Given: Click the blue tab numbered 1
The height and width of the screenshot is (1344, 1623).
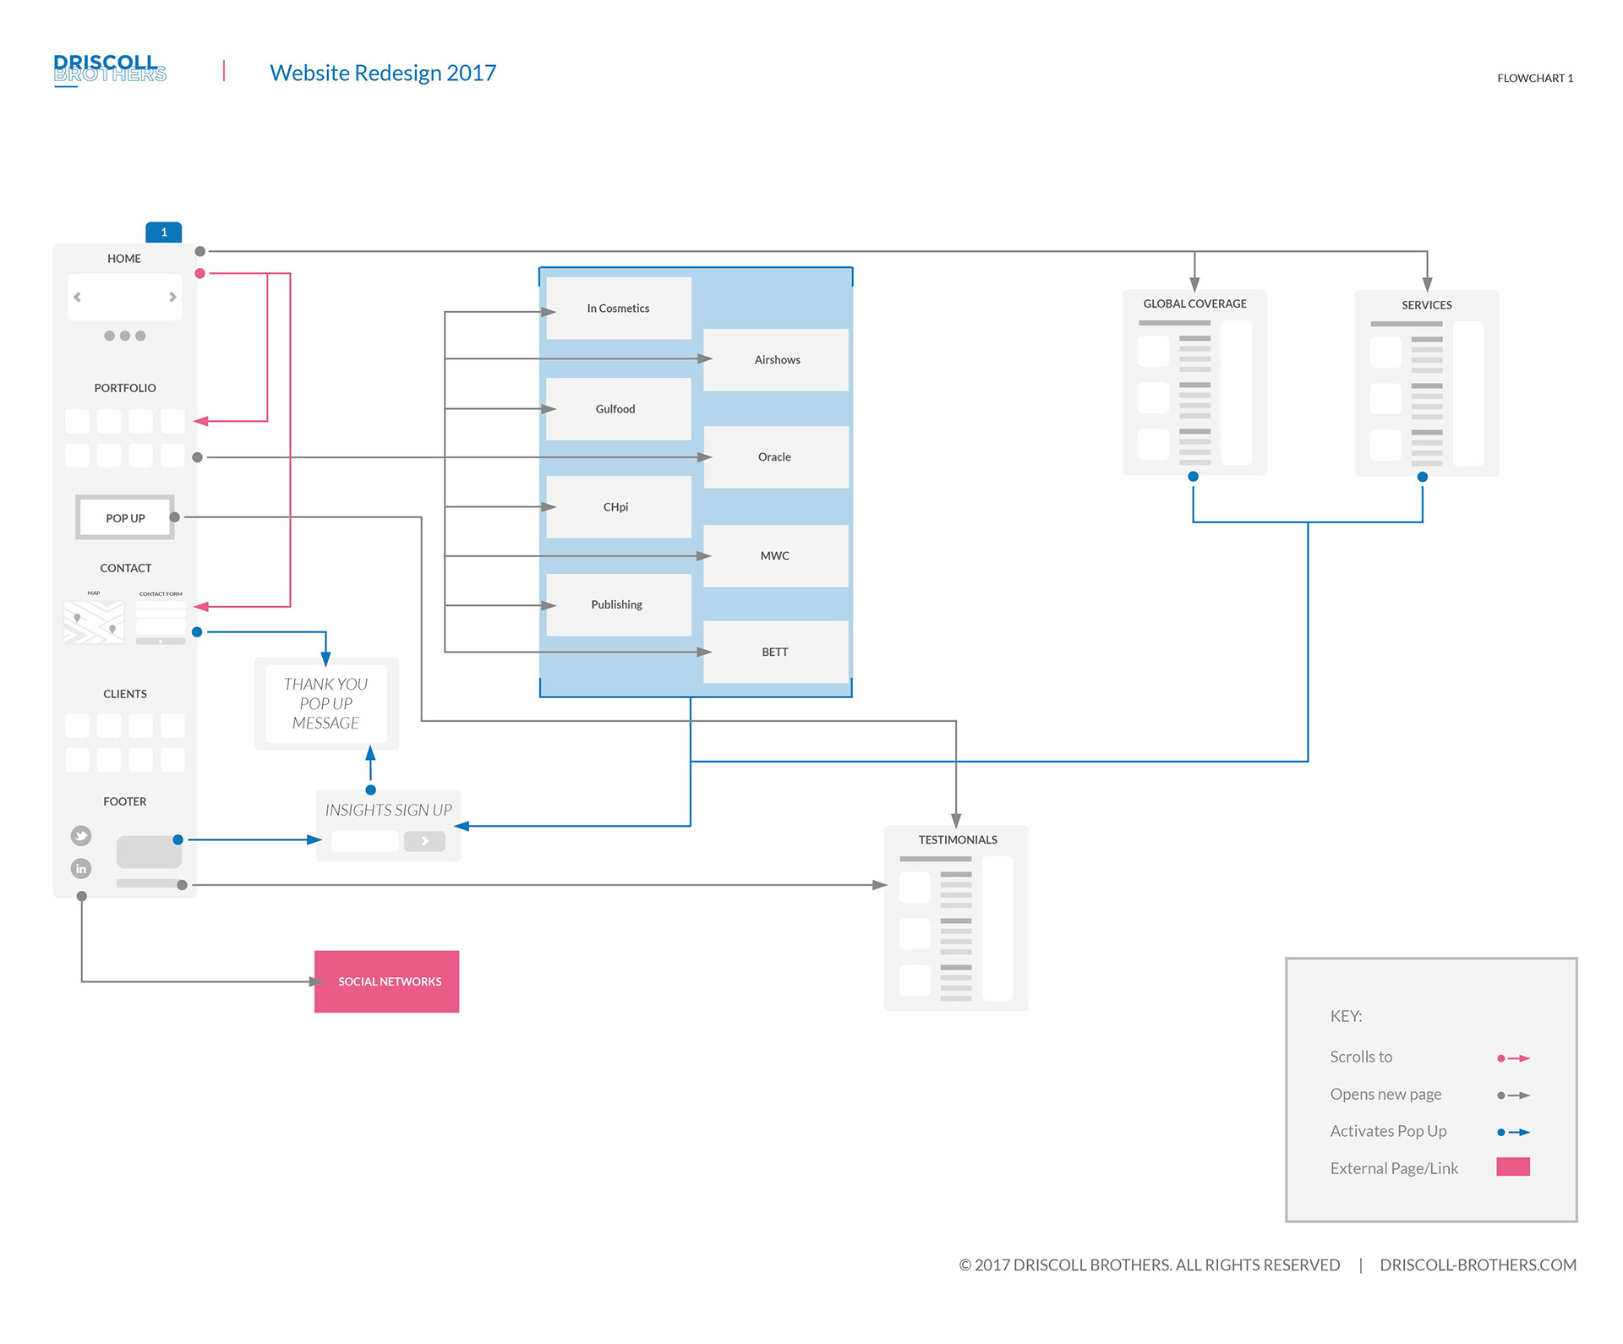Looking at the screenshot, I should tap(164, 232).
